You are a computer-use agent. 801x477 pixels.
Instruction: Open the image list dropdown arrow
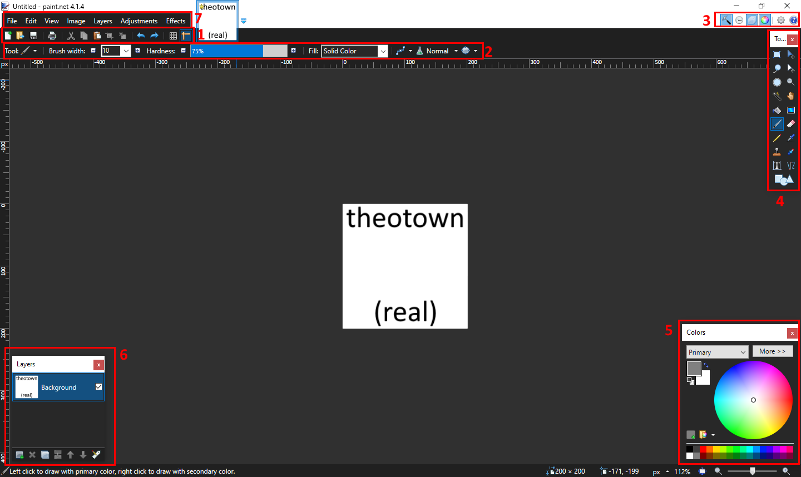click(243, 21)
